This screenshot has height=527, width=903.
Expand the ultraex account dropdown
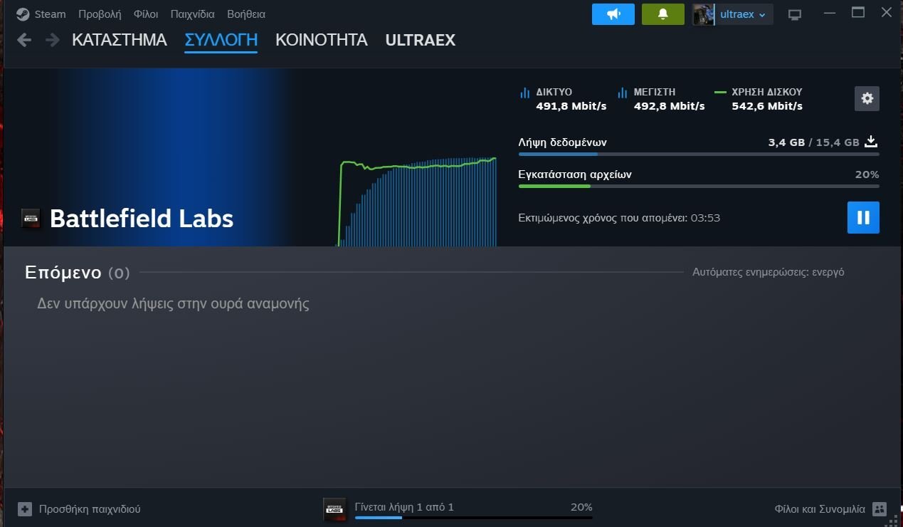[x=743, y=14]
